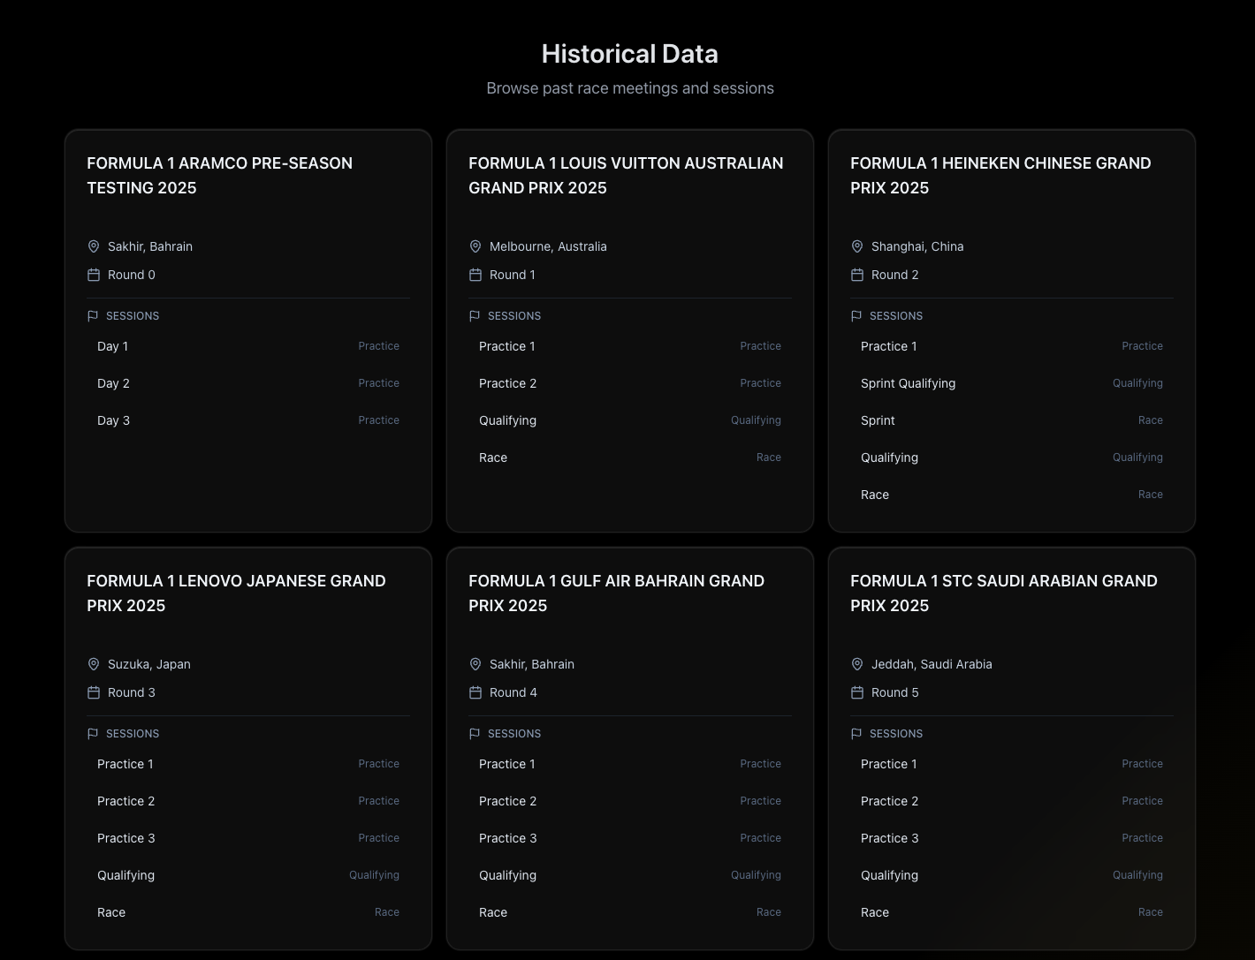Select Practice 1 in the Gulf Air Bahrain Grand Prix
Viewport: 1255px width, 960px height.
[x=630, y=764]
